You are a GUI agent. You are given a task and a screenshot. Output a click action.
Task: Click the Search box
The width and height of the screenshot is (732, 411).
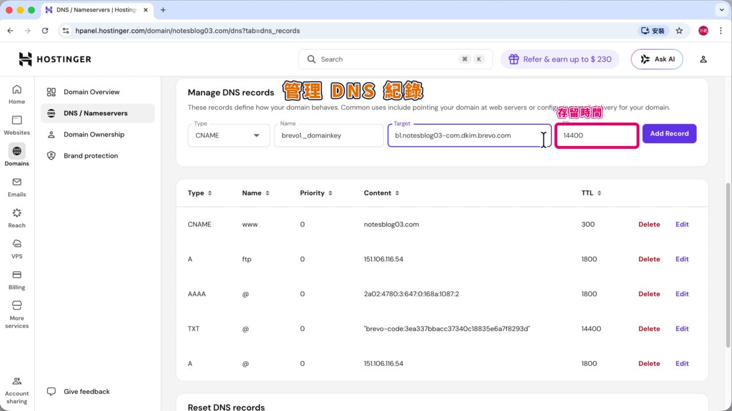[395, 59]
